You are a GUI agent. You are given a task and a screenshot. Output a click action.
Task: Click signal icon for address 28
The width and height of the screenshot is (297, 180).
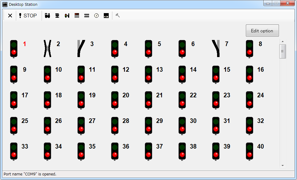[115, 126]
